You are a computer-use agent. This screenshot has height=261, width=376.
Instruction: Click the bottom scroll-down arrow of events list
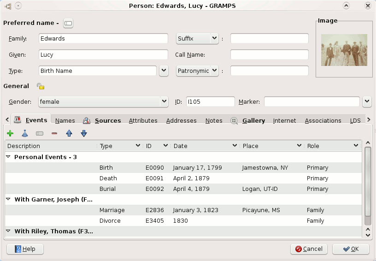tap(368, 235)
